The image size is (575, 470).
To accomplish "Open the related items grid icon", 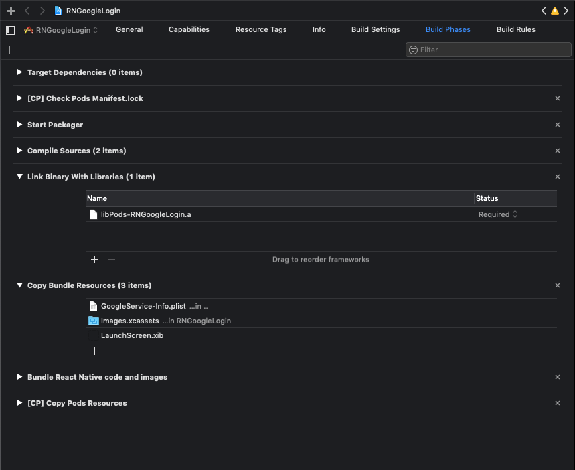I will click(x=11, y=11).
